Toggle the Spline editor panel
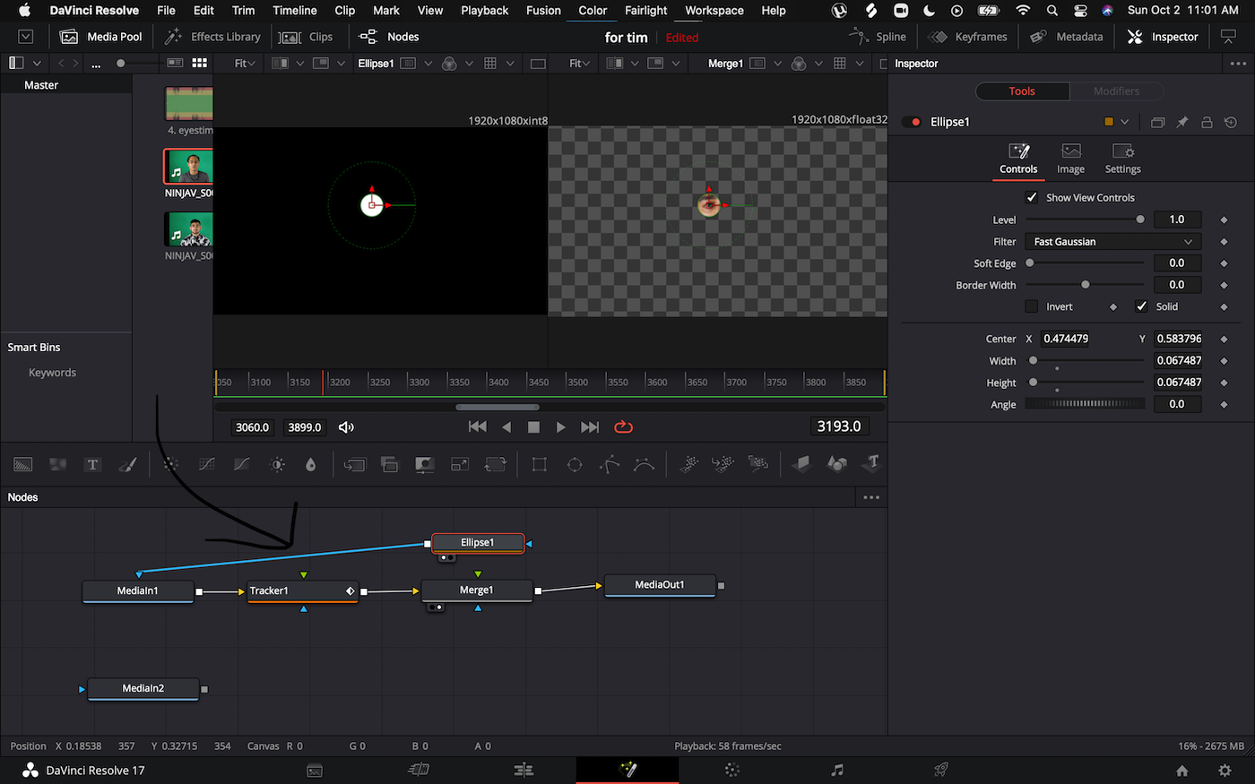The width and height of the screenshot is (1255, 784). click(878, 37)
